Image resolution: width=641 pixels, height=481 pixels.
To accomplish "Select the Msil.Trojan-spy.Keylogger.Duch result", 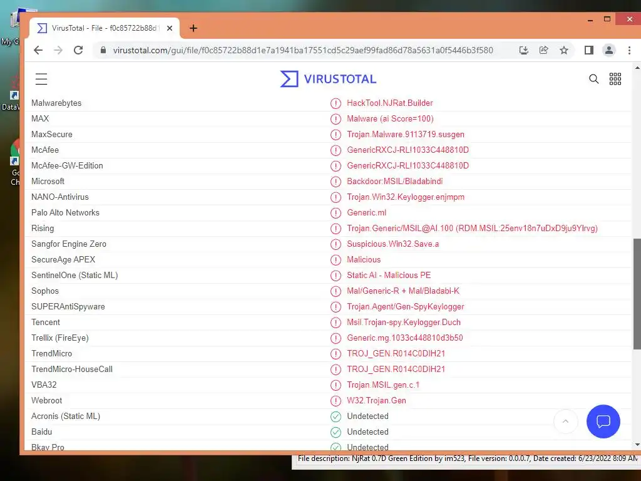I will click(x=404, y=323).
